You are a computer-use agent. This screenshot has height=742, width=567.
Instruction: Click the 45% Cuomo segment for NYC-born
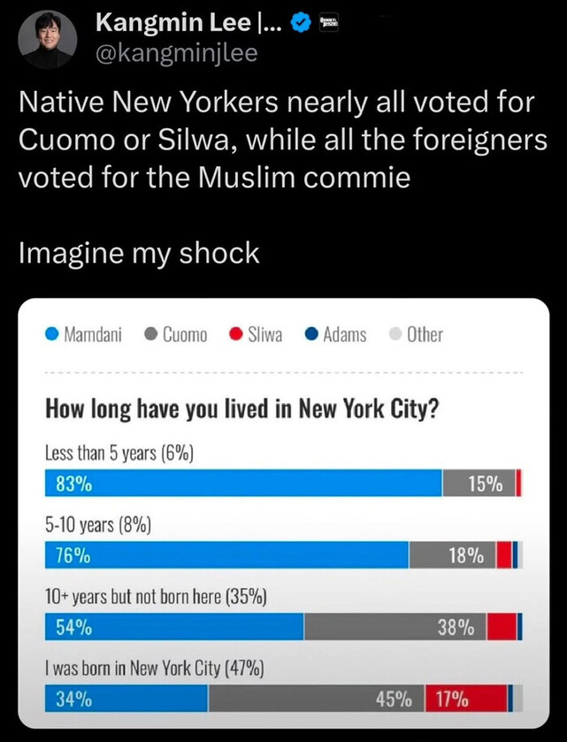point(316,699)
